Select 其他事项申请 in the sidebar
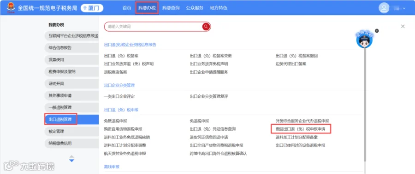This screenshot has width=415, height=174. click(72, 96)
